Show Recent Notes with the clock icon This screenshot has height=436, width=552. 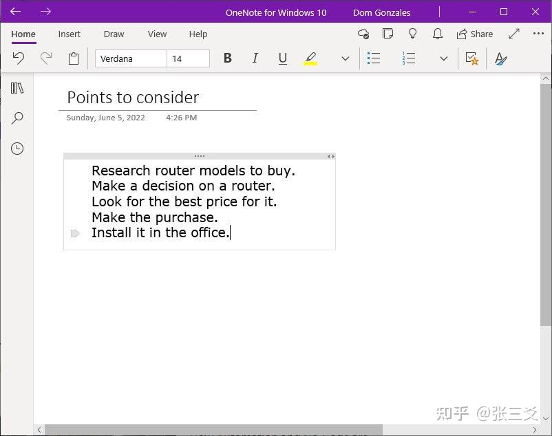pos(17,149)
